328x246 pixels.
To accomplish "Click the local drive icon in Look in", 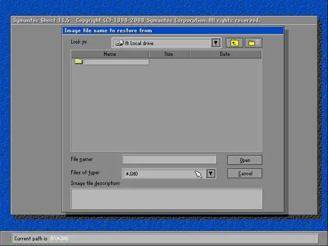I will click(x=119, y=43).
